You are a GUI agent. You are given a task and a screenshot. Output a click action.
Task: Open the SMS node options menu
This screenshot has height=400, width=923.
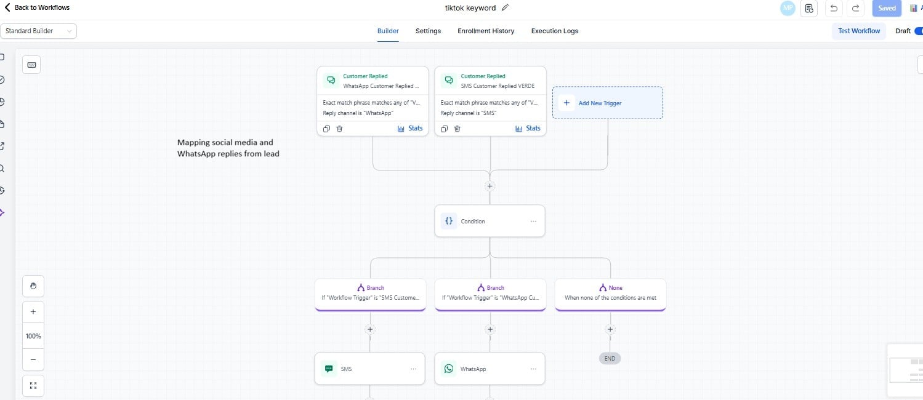coord(413,369)
